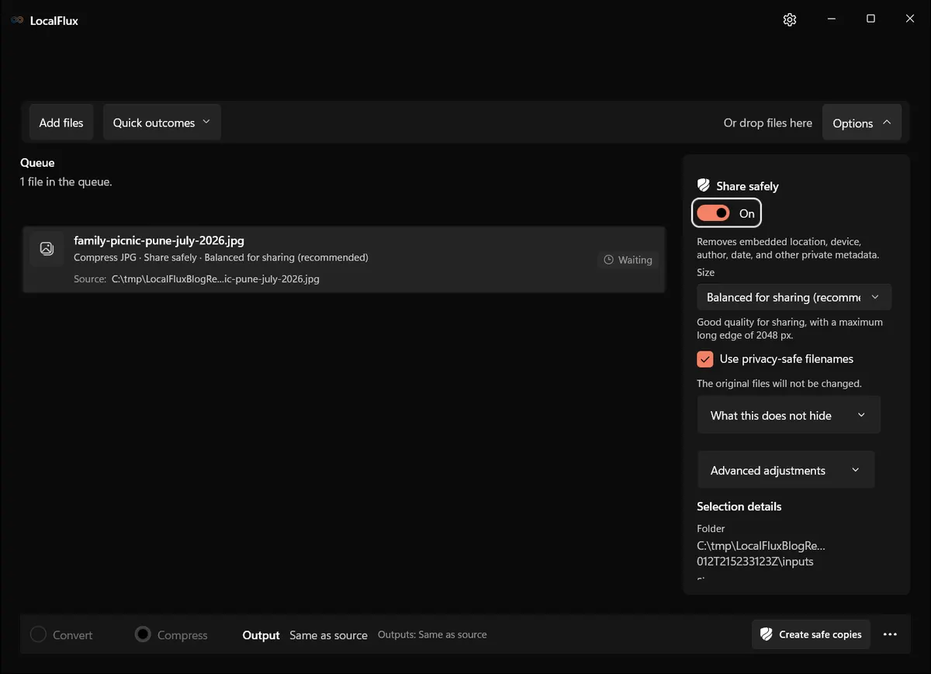
Task: Click the Add files button
Action: 61,123
